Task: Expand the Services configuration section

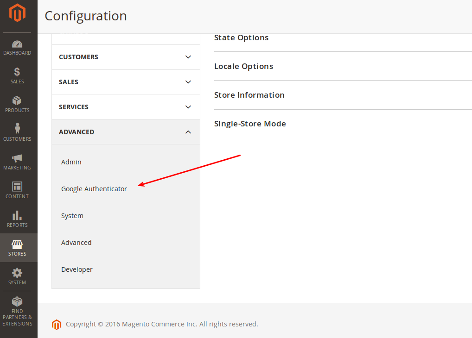Action: point(125,107)
